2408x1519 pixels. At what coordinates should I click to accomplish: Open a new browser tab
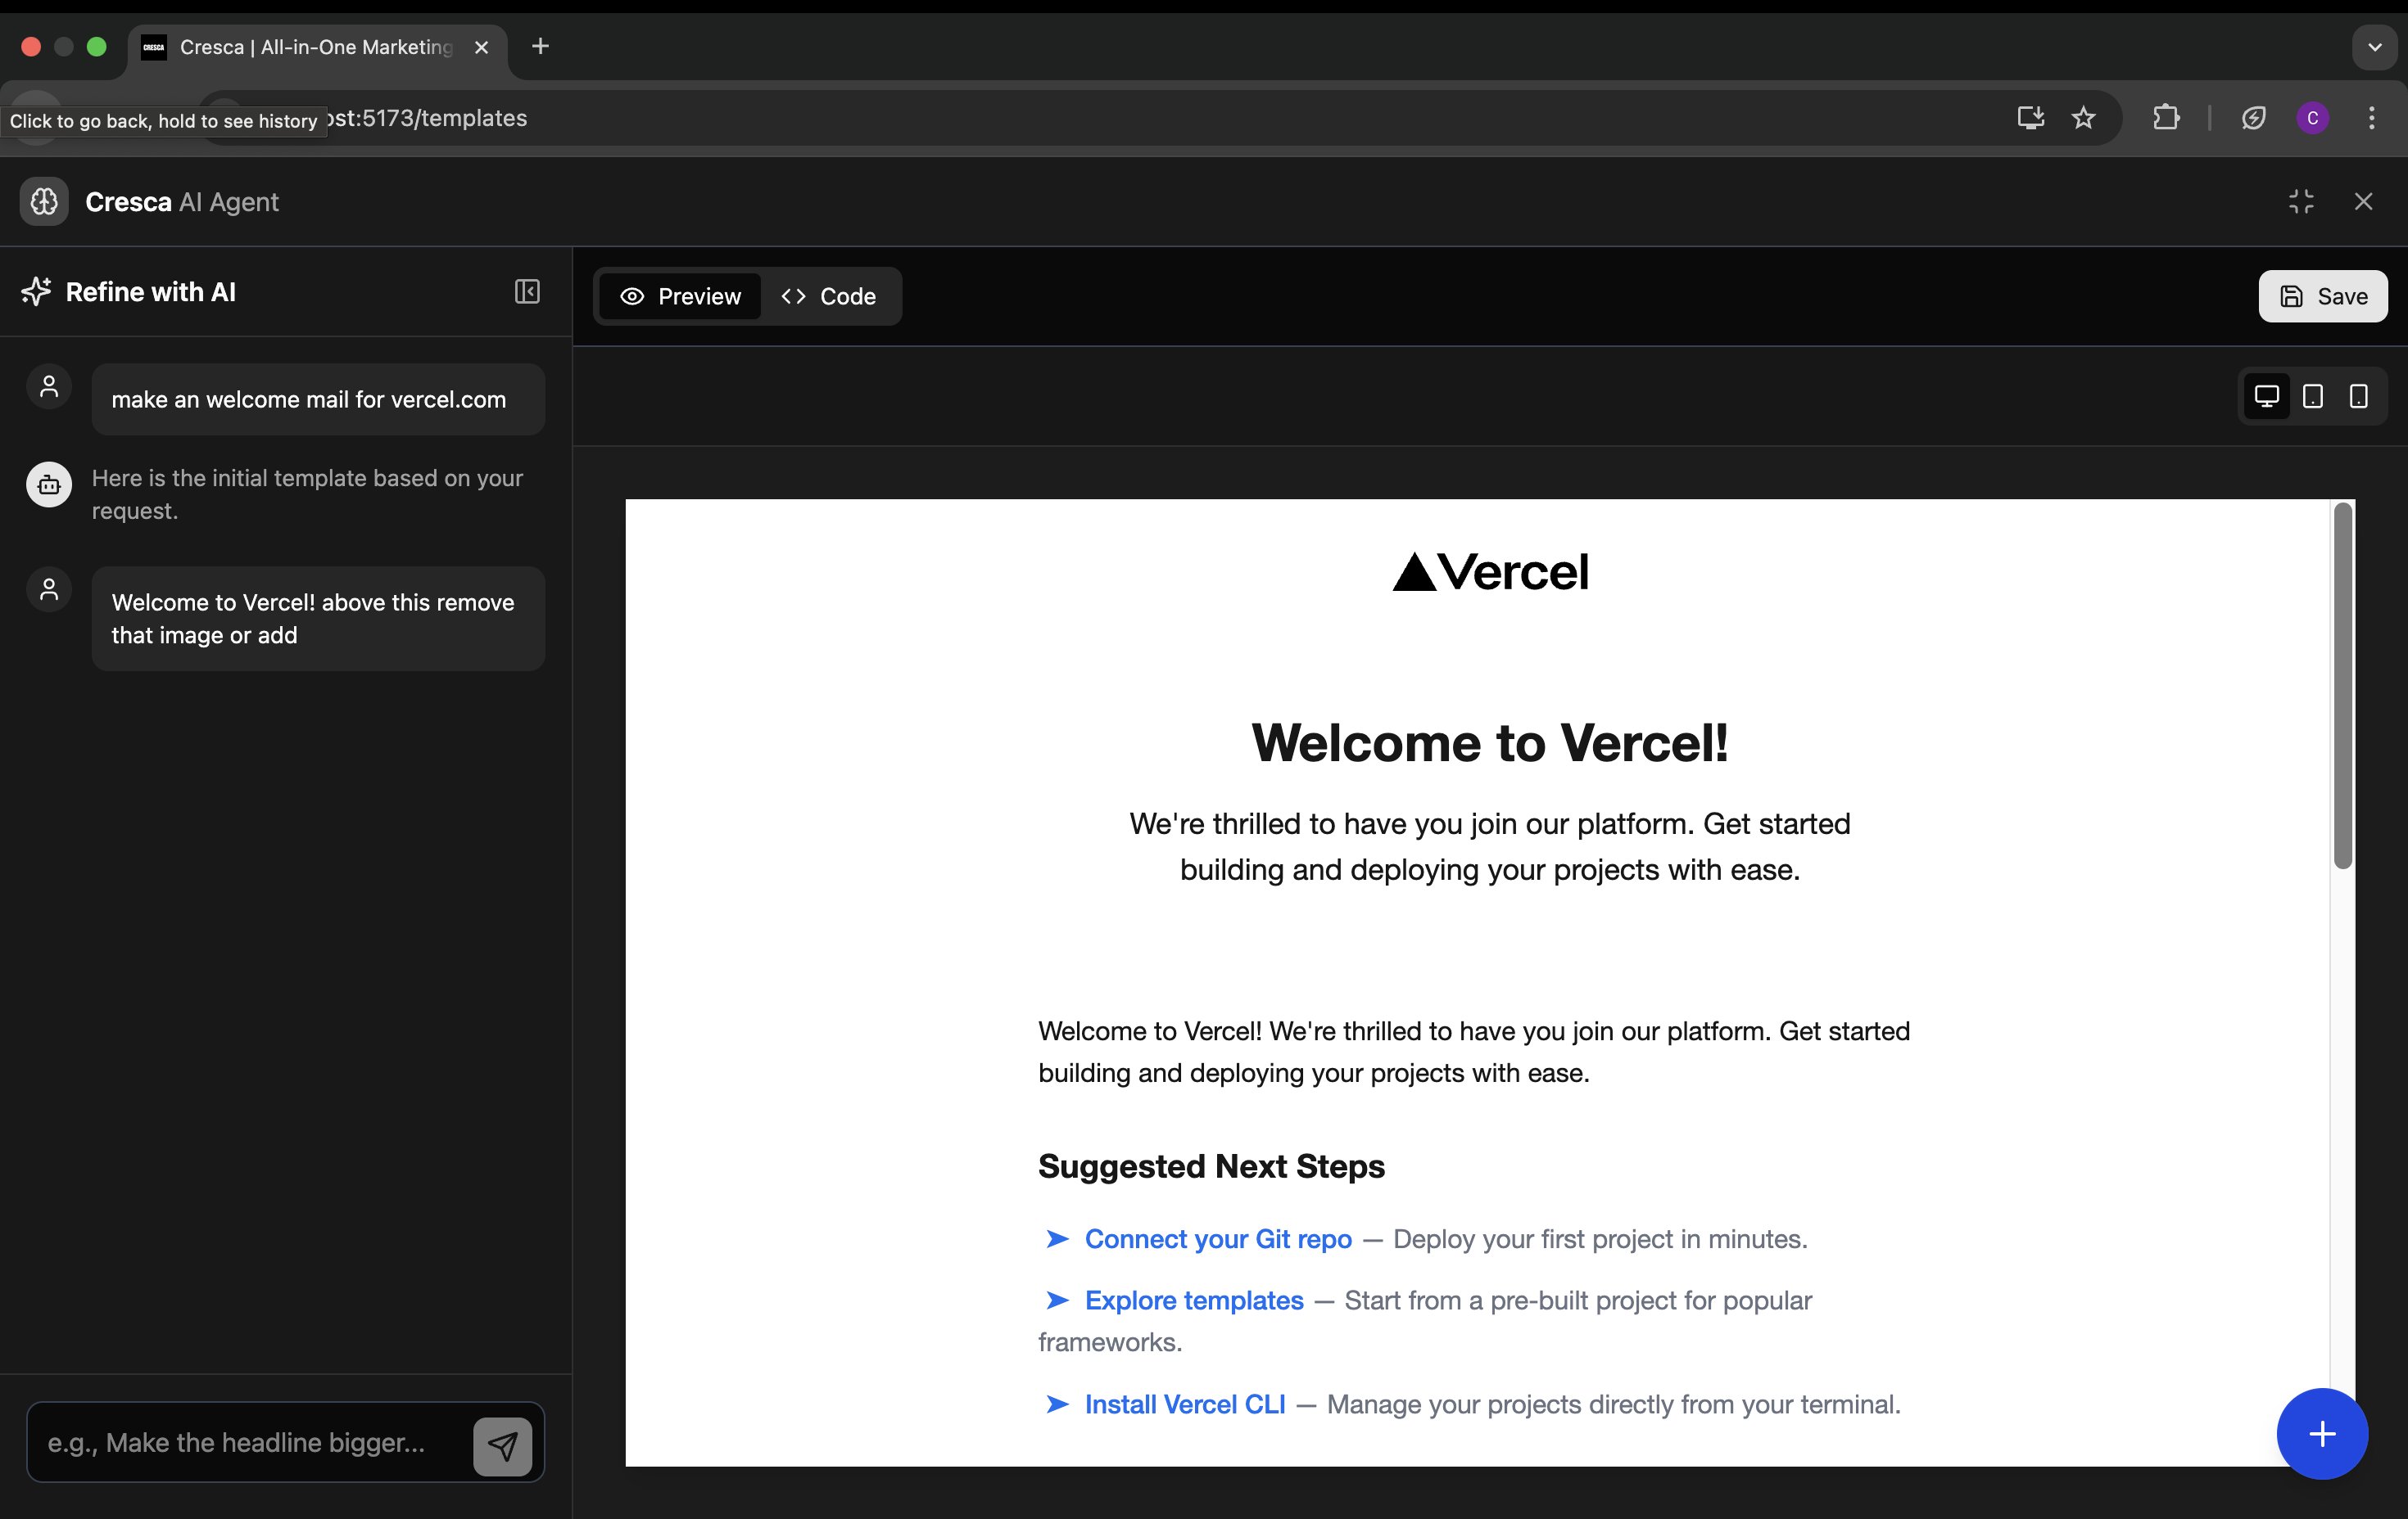click(x=540, y=46)
